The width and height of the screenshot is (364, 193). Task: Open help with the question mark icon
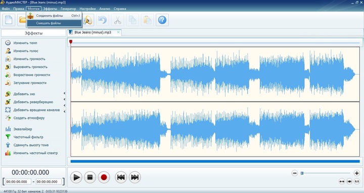(162, 20)
